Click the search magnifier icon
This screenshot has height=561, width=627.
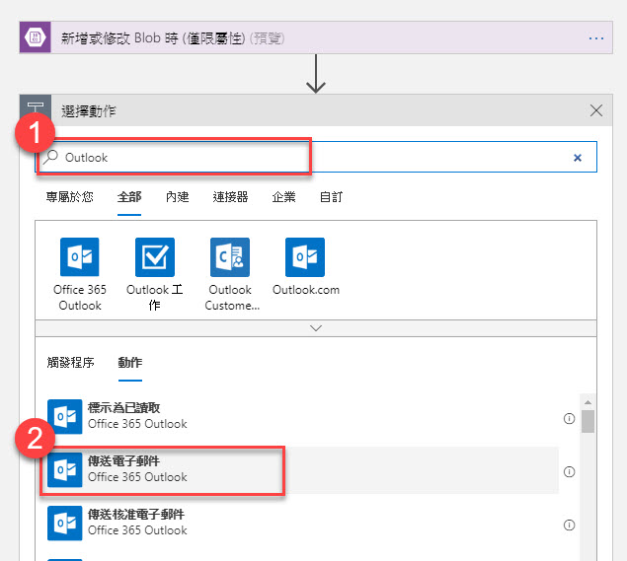click(x=51, y=157)
